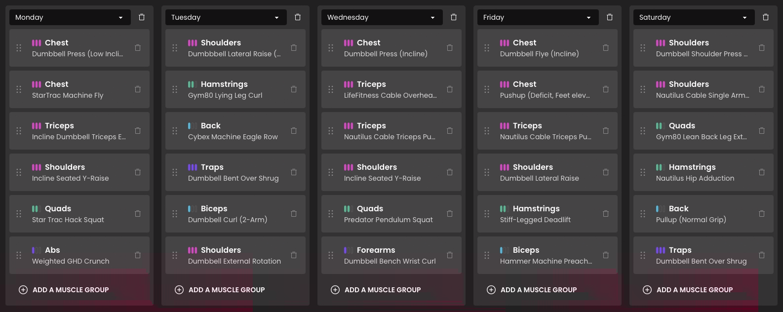
Task: Delete the Monday workout day
Action: click(142, 17)
